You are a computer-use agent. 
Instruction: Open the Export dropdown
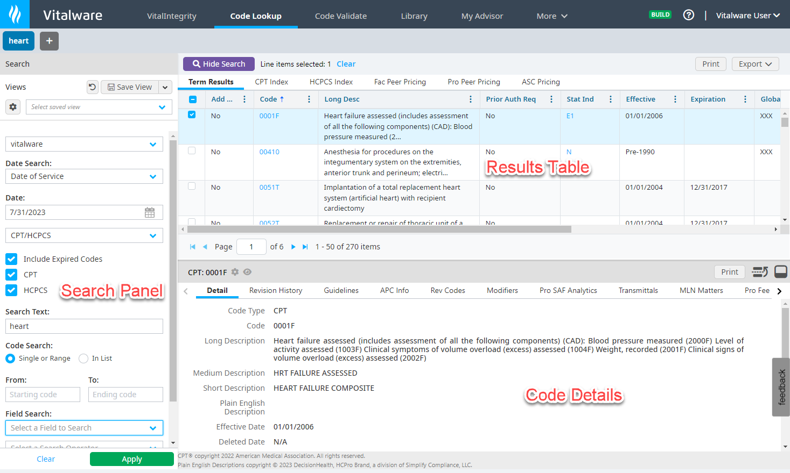[755, 64]
